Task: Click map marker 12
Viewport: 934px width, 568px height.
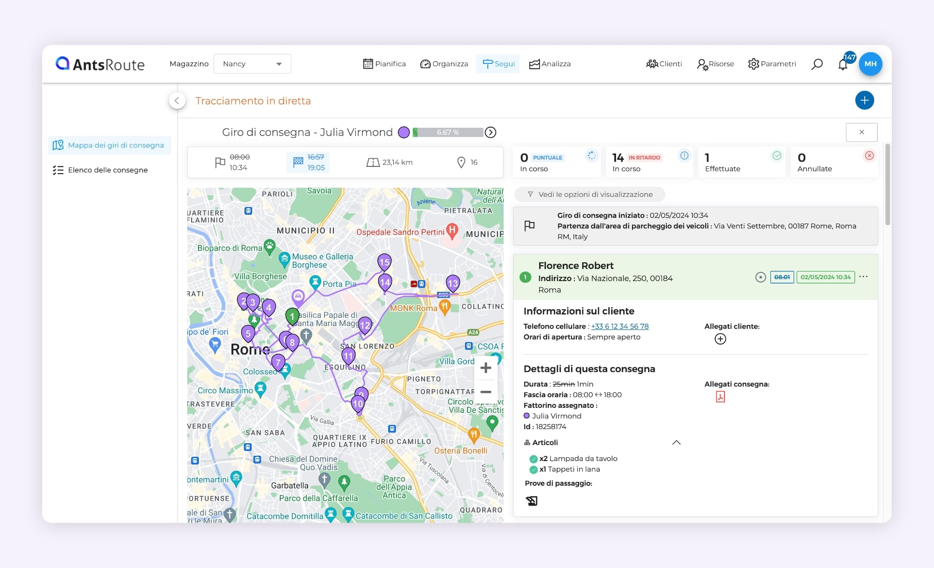Action: 365,326
